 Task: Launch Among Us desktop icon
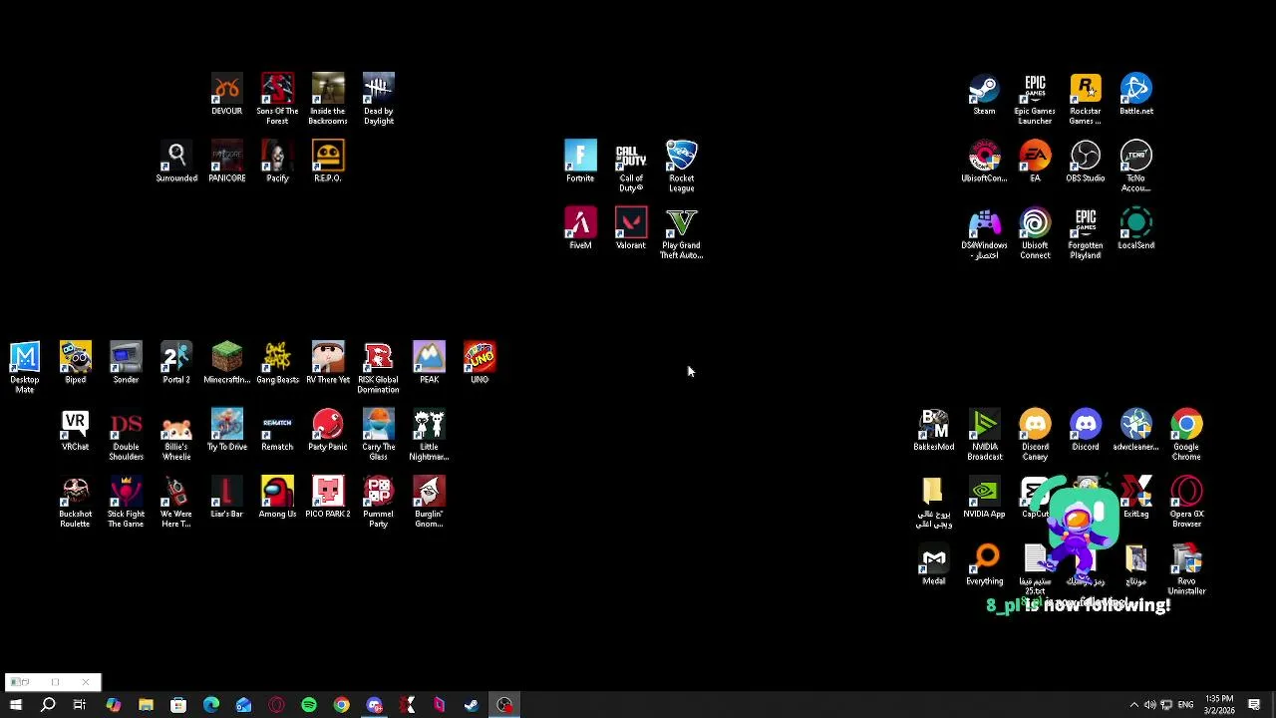277,498
